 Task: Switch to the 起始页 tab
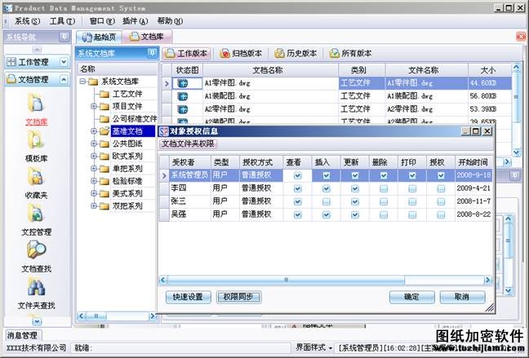pos(99,37)
